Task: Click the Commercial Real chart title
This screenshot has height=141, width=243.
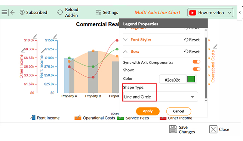Action: 98,24
